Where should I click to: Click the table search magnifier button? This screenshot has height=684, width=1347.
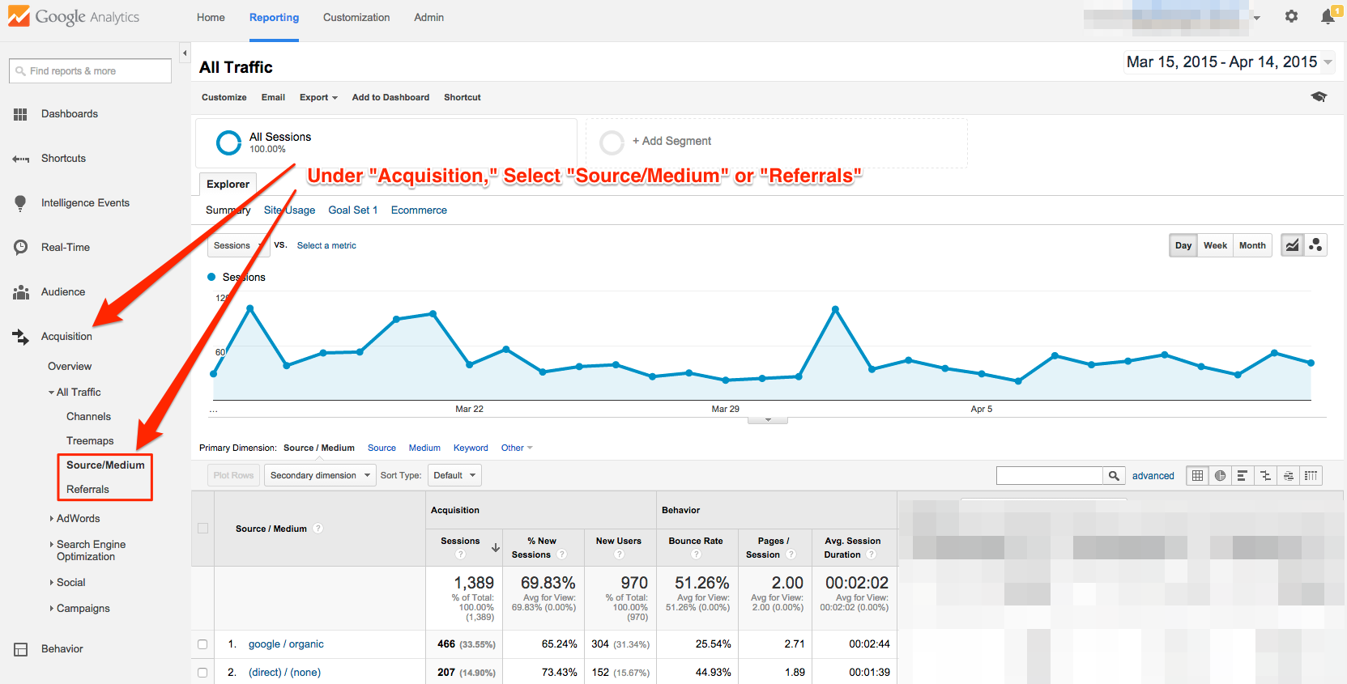[1114, 476]
